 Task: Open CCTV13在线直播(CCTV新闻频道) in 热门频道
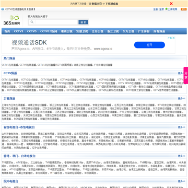tap(55, 65)
